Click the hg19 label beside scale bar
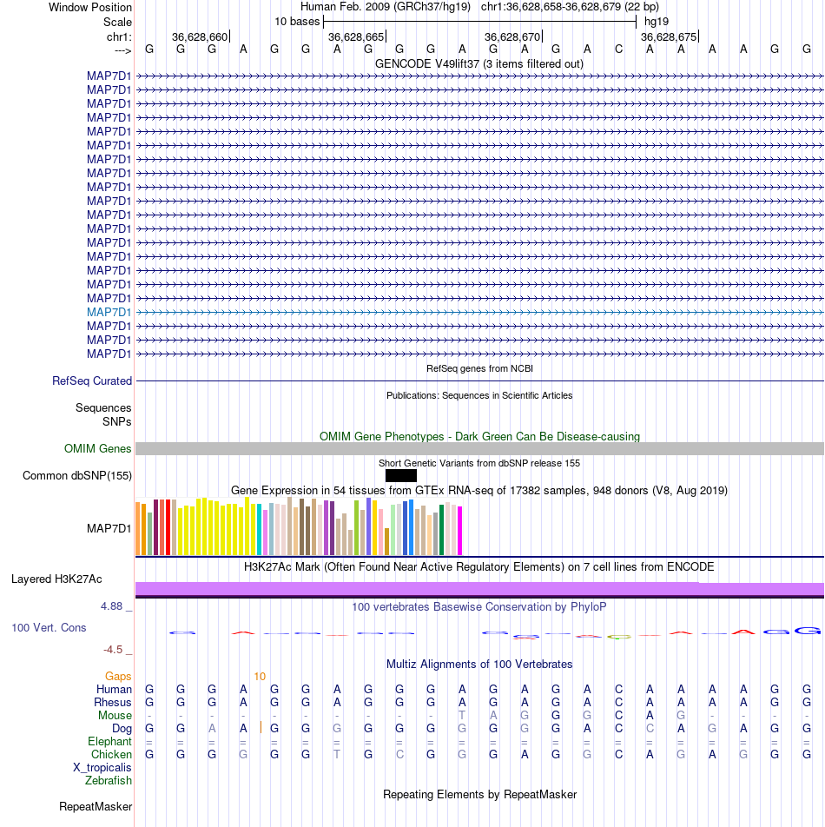This screenshot has width=825, height=827. pyautogui.click(x=657, y=22)
